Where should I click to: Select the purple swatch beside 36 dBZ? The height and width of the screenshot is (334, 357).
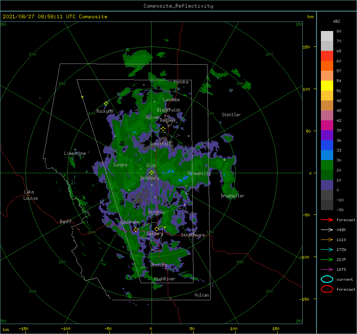(327, 135)
